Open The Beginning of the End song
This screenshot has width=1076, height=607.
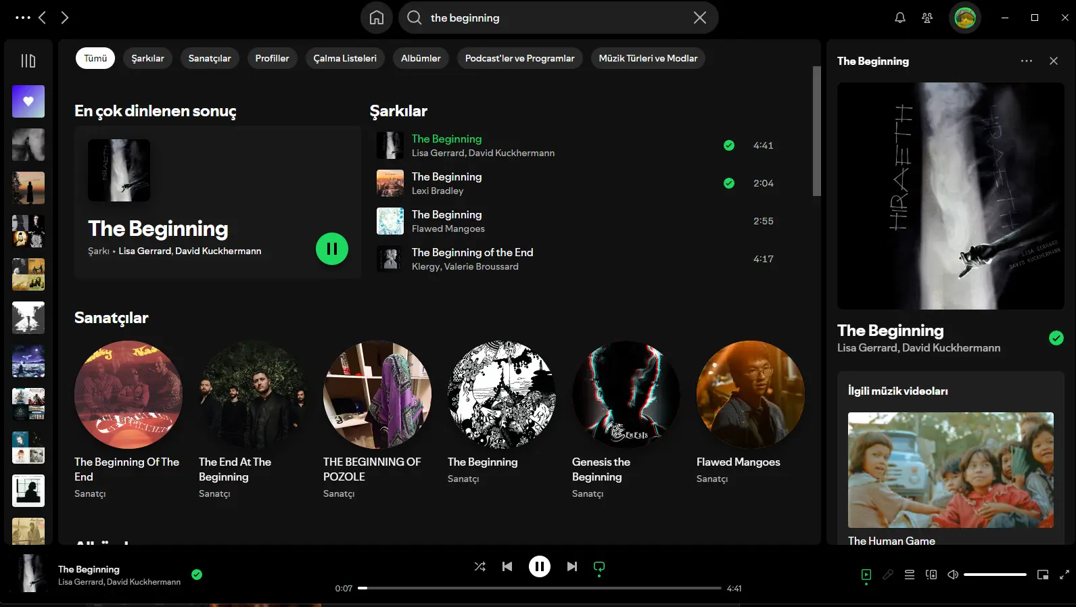click(472, 252)
